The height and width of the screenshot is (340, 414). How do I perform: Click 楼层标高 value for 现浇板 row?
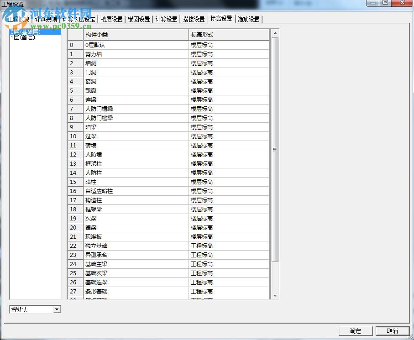tap(229, 237)
